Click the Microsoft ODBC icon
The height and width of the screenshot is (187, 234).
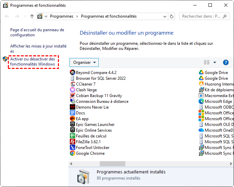201,107
